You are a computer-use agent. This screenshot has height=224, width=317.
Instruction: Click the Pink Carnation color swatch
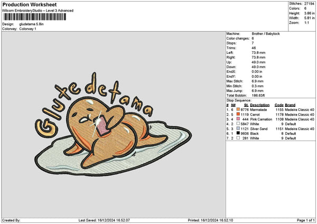click(x=238, y=119)
